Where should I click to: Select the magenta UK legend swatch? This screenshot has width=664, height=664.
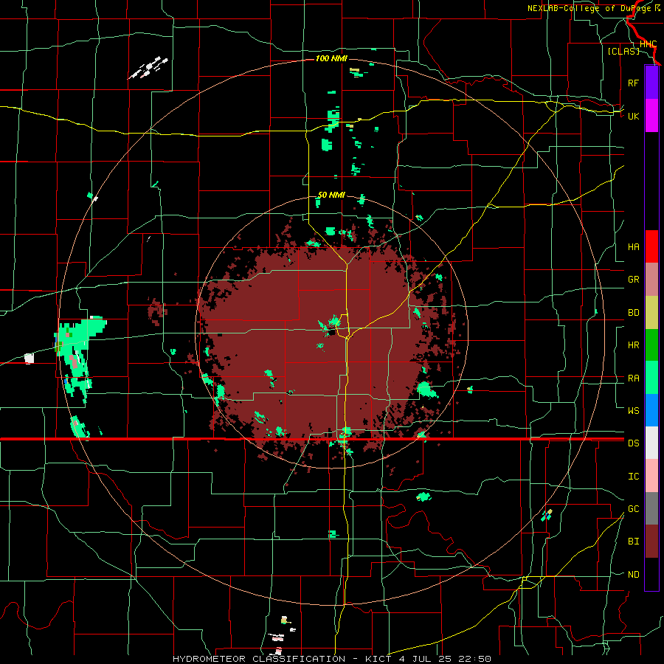[651, 116]
